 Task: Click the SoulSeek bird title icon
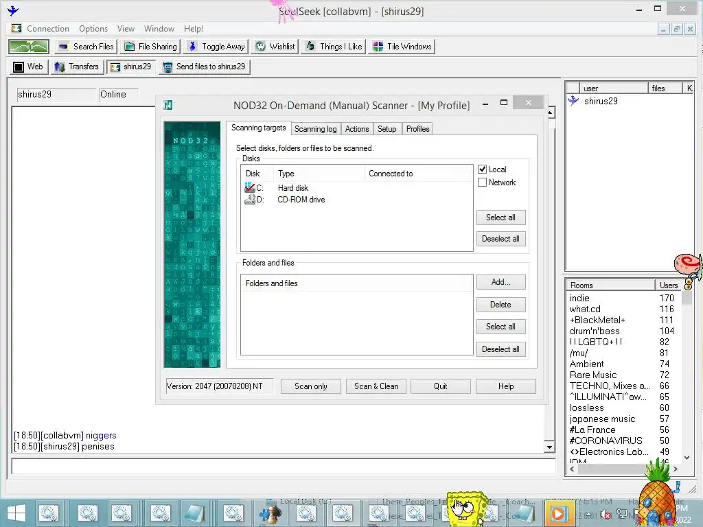click(13, 10)
